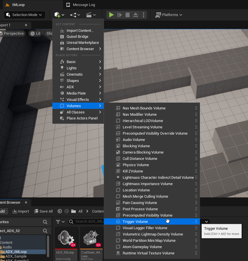The height and width of the screenshot is (261, 248).
Task: Open the Selection Mode dropdown
Action: pyautogui.click(x=24, y=15)
